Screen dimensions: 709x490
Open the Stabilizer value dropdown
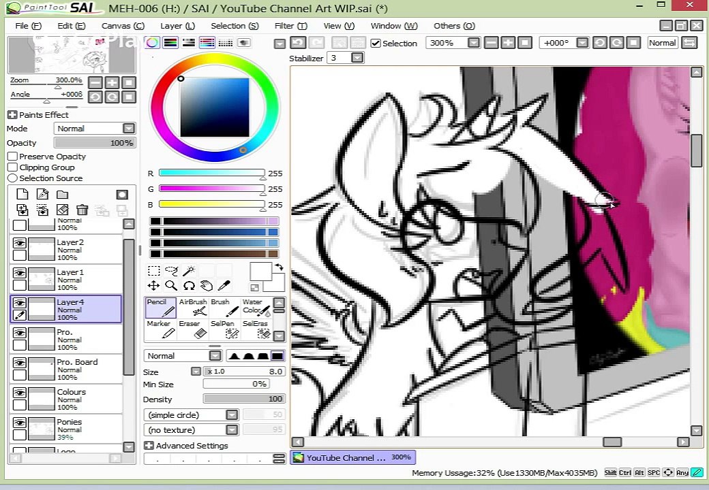pos(357,58)
